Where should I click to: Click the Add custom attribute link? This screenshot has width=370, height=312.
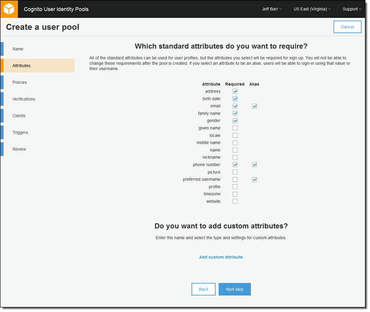point(221,257)
